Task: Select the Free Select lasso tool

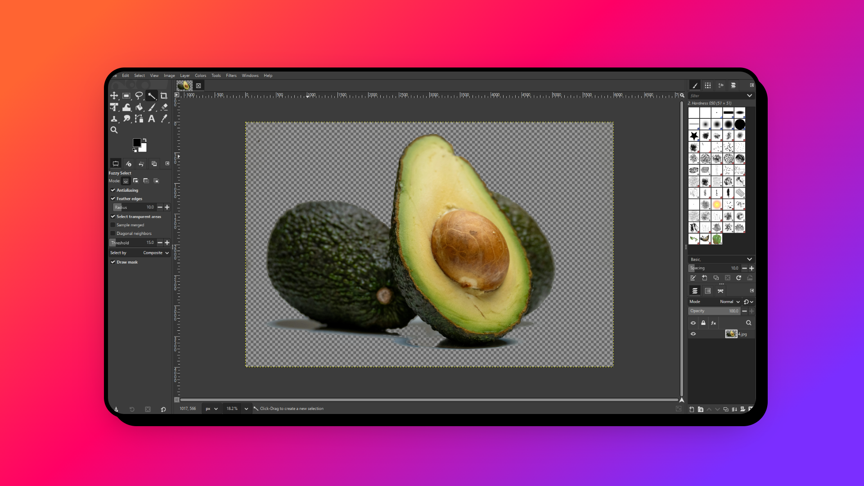Action: click(139, 96)
